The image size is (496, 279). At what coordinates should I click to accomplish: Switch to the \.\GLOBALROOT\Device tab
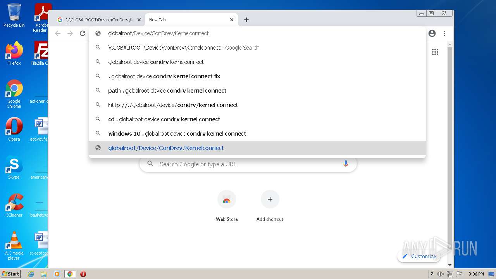coord(99,20)
